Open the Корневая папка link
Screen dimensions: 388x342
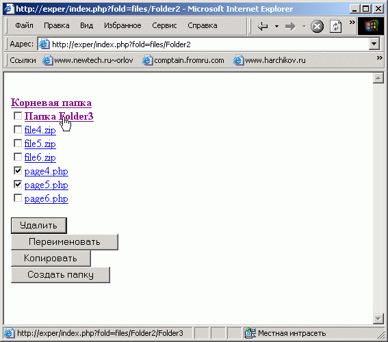51,103
